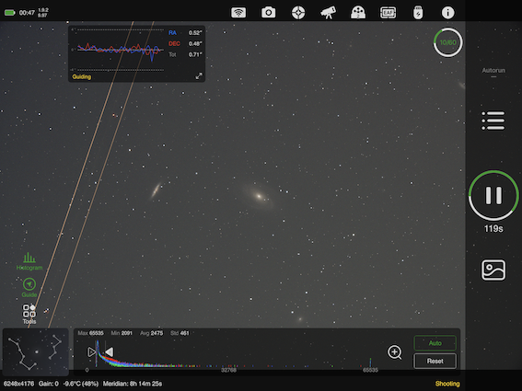Open the EAF focuser settings icon
Viewport: 522px width, 391px height.
point(389,13)
